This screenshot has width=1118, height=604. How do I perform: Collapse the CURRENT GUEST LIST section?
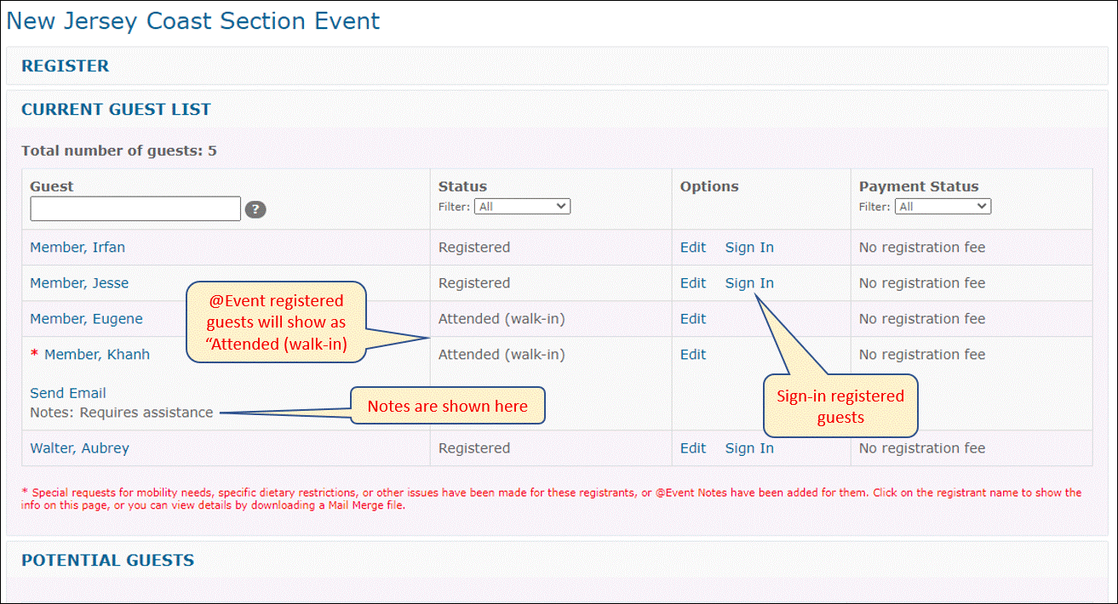[116, 109]
